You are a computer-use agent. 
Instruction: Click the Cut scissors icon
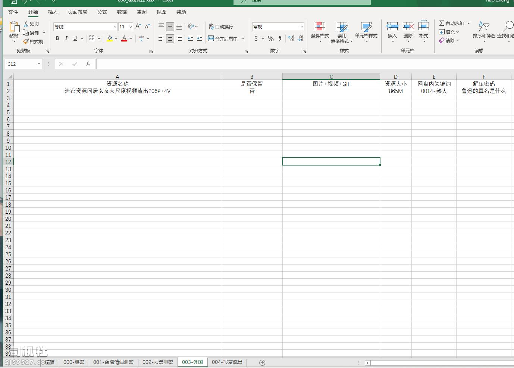26,24
